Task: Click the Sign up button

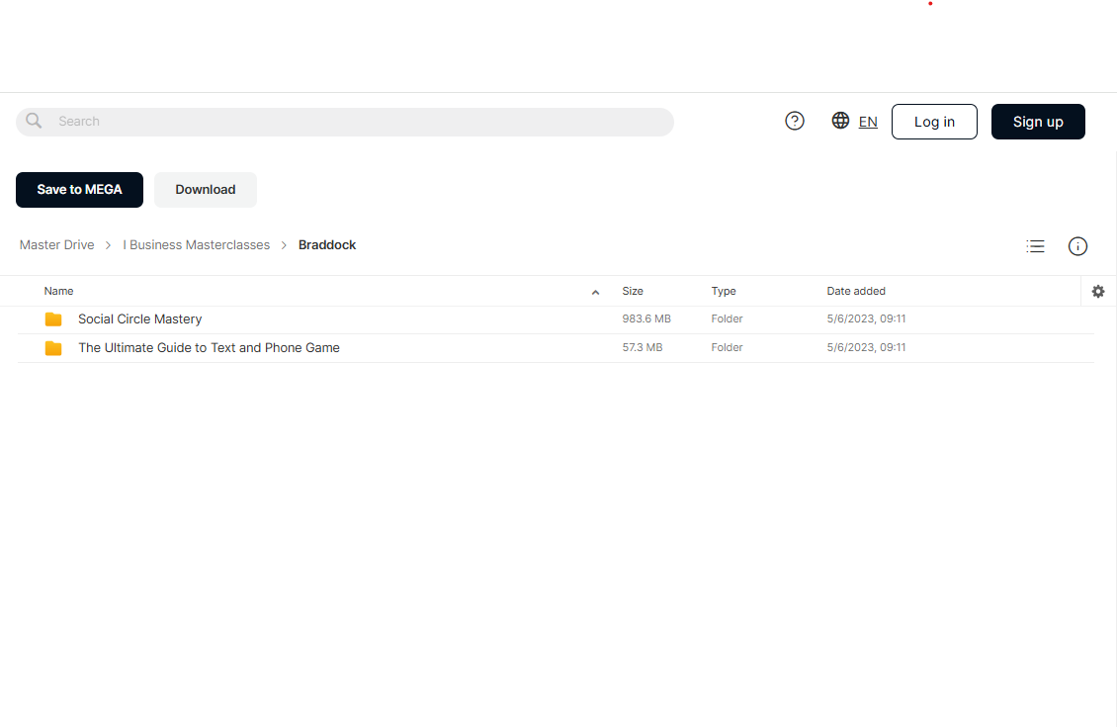Action: coord(1038,122)
